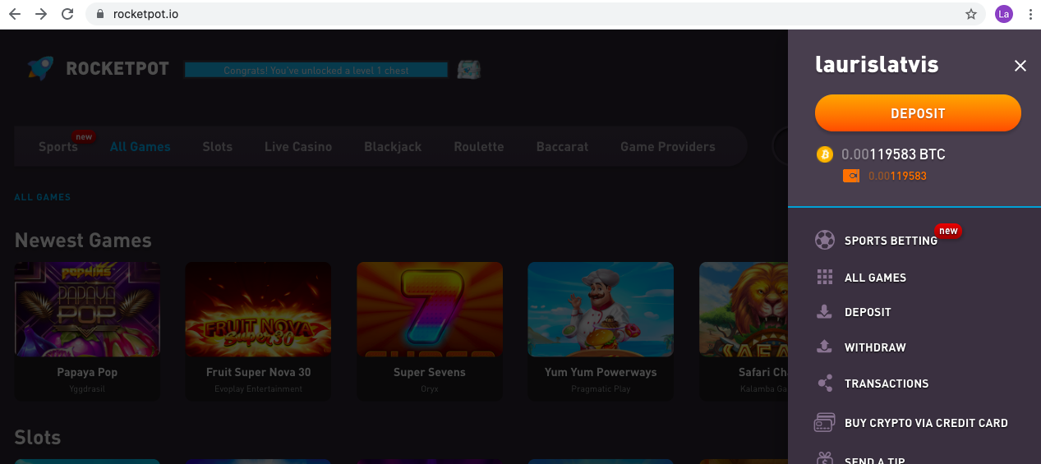Click the Yum Yum Powerways title
Viewport: 1041px width, 464px height.
pos(601,372)
